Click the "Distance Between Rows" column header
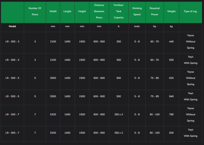 tap(99, 11)
